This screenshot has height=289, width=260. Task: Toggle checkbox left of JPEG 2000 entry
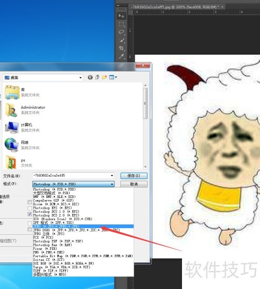tap(30, 229)
